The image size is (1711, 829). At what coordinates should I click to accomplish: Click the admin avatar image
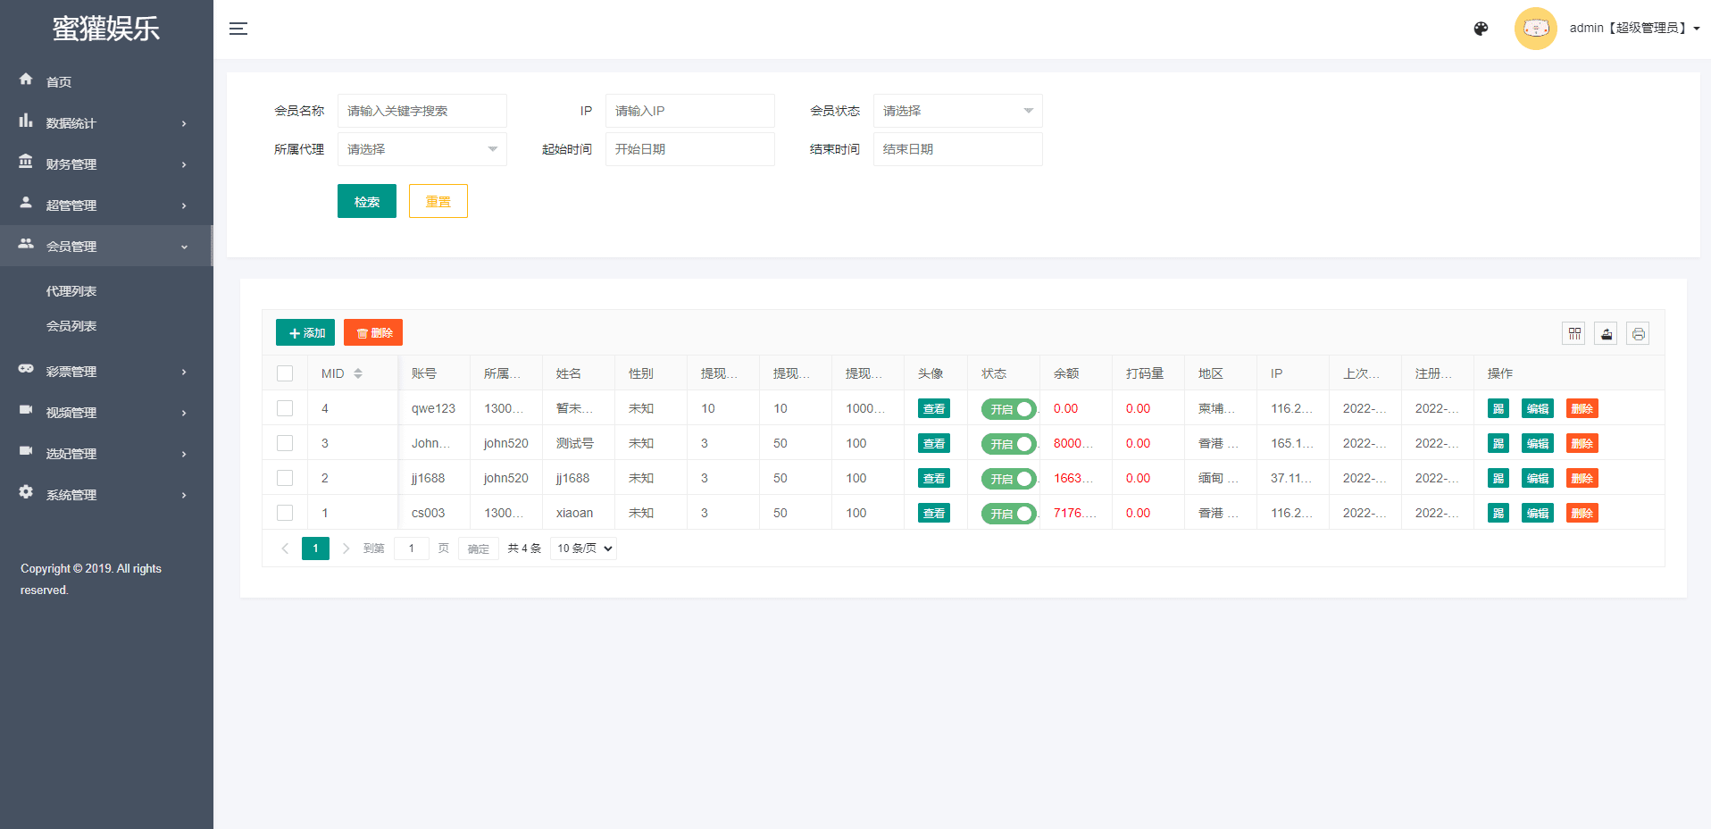click(1535, 29)
